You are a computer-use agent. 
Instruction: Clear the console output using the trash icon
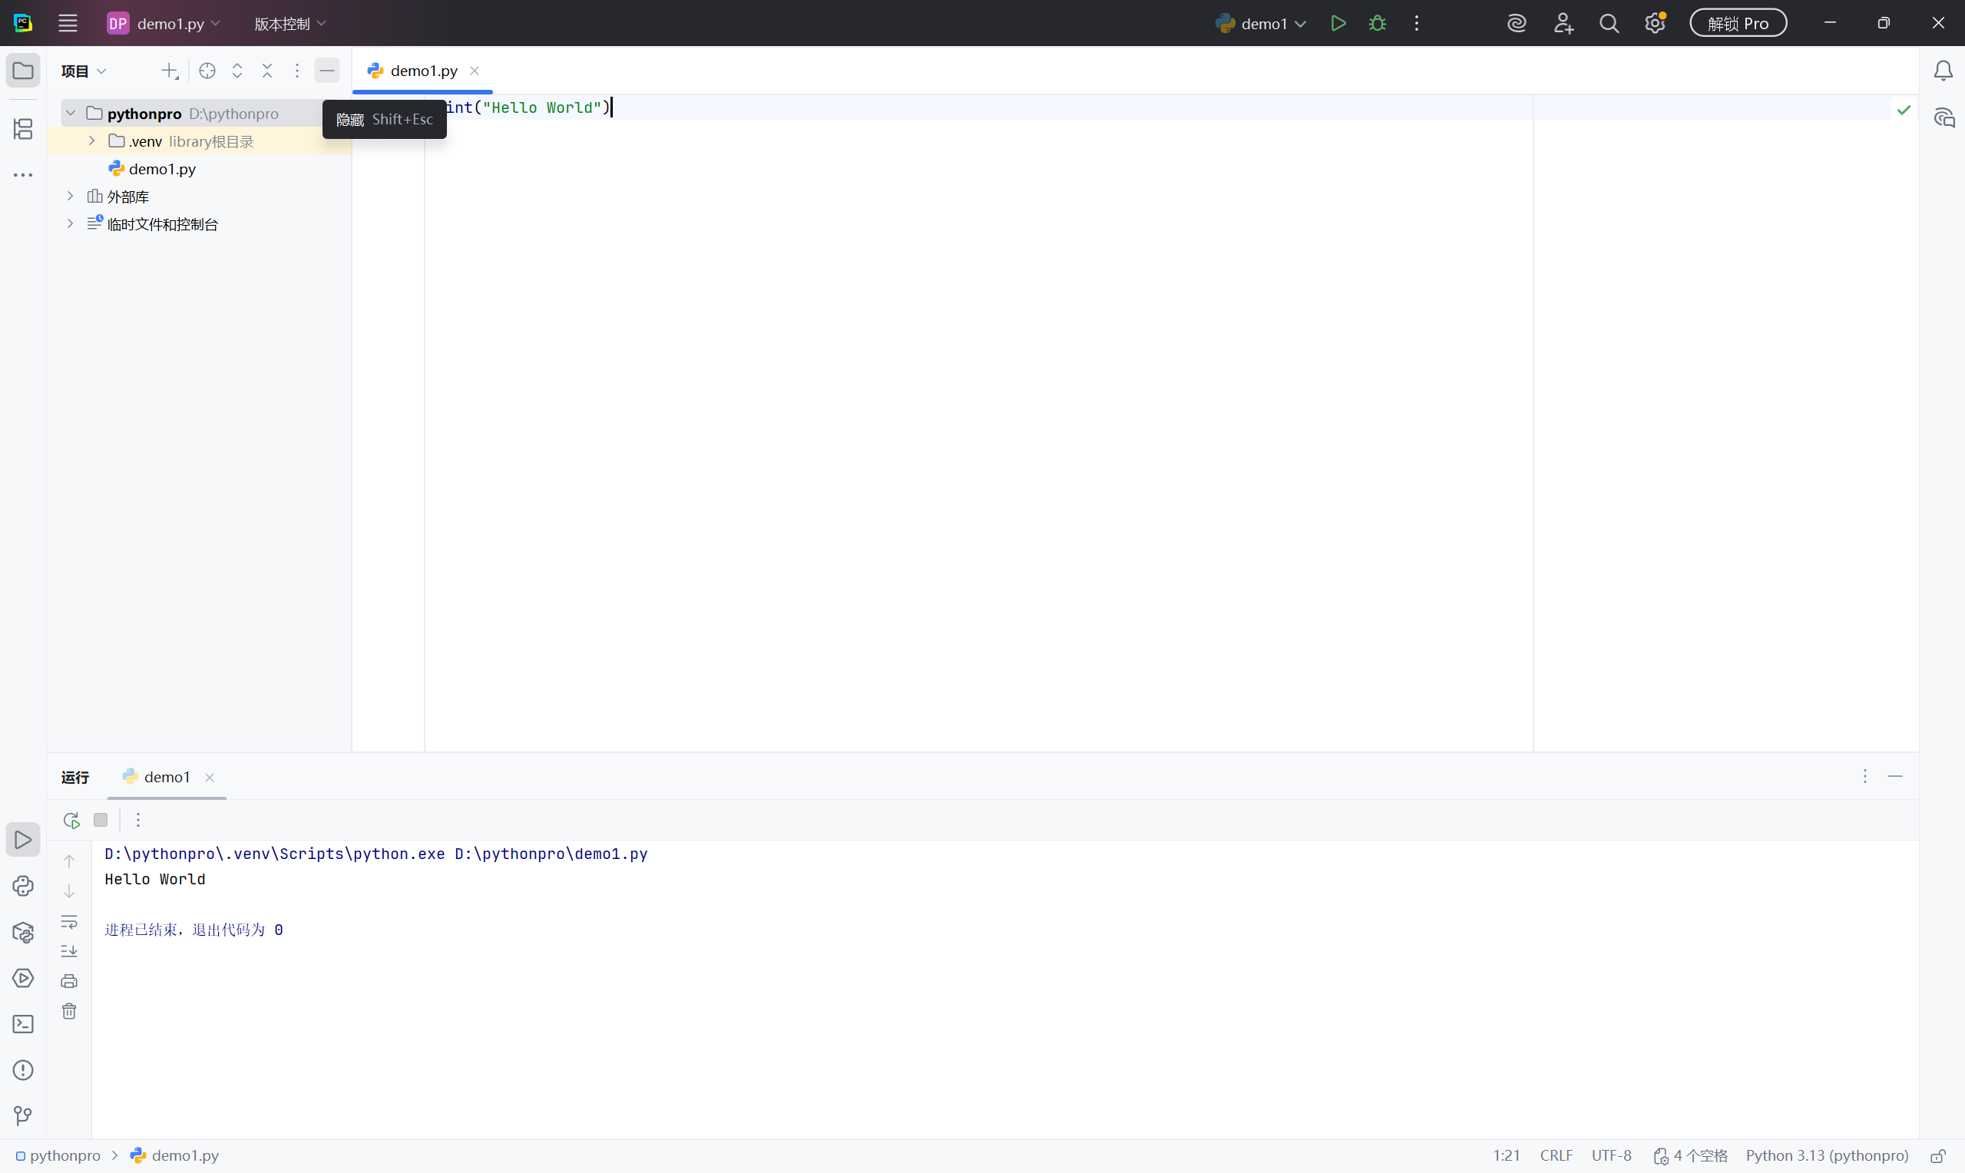[70, 1010]
